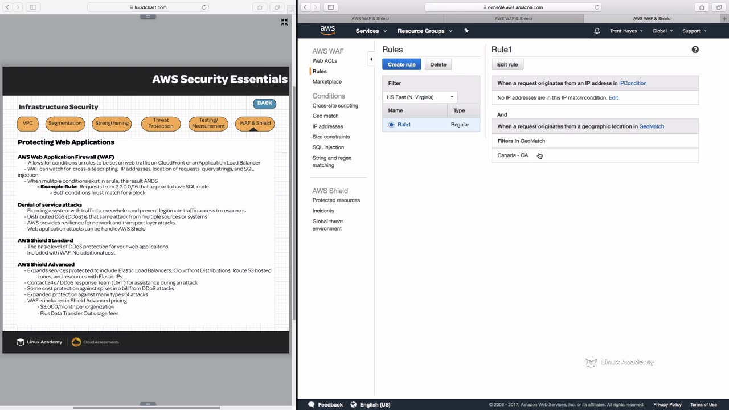The height and width of the screenshot is (410, 729).
Task: Open Incidents under AWS Shield
Action: (x=323, y=211)
